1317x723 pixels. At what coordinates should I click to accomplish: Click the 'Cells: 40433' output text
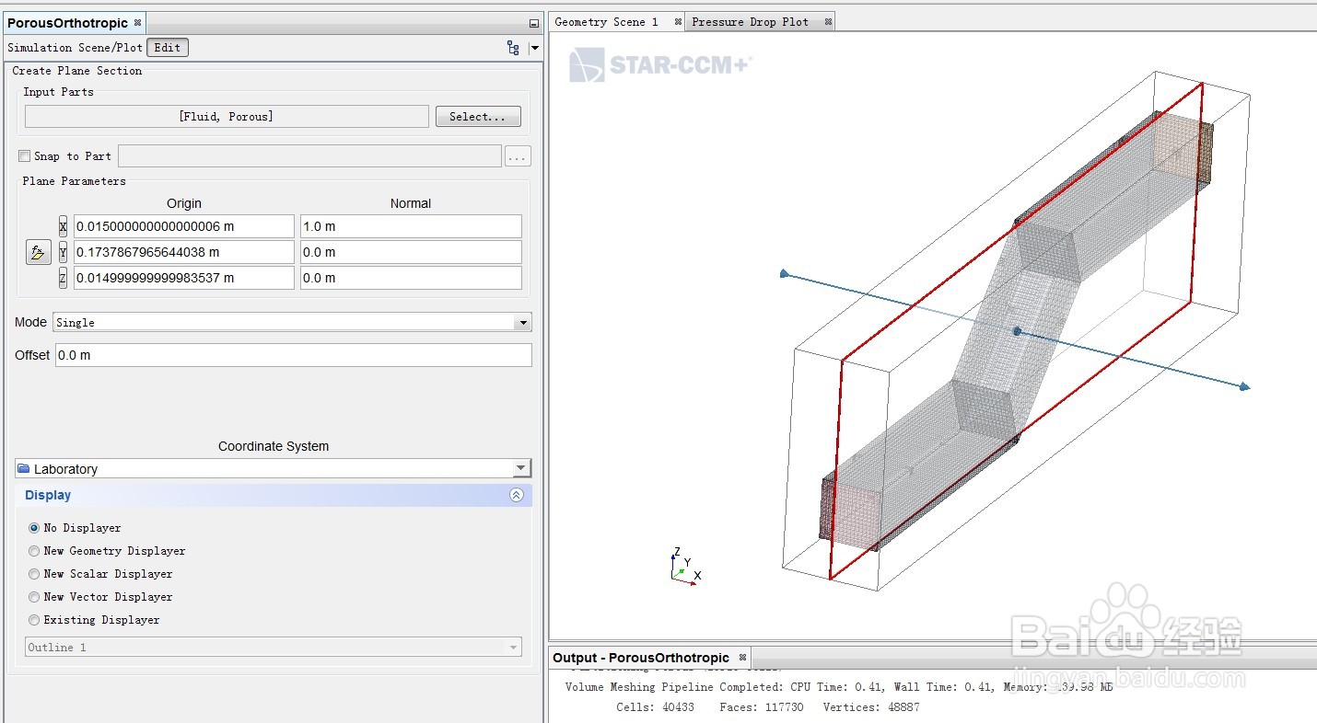point(656,707)
